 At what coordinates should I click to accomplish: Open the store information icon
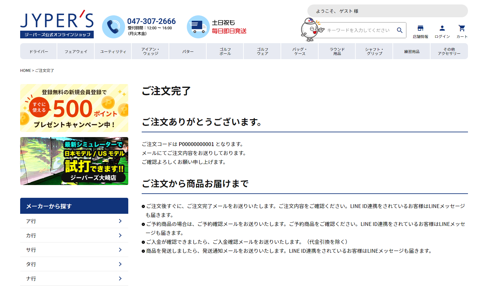click(x=420, y=28)
